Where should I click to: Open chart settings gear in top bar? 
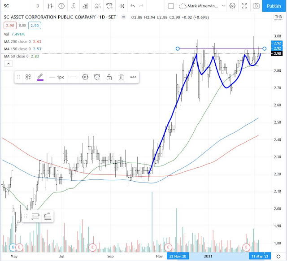point(232,6)
